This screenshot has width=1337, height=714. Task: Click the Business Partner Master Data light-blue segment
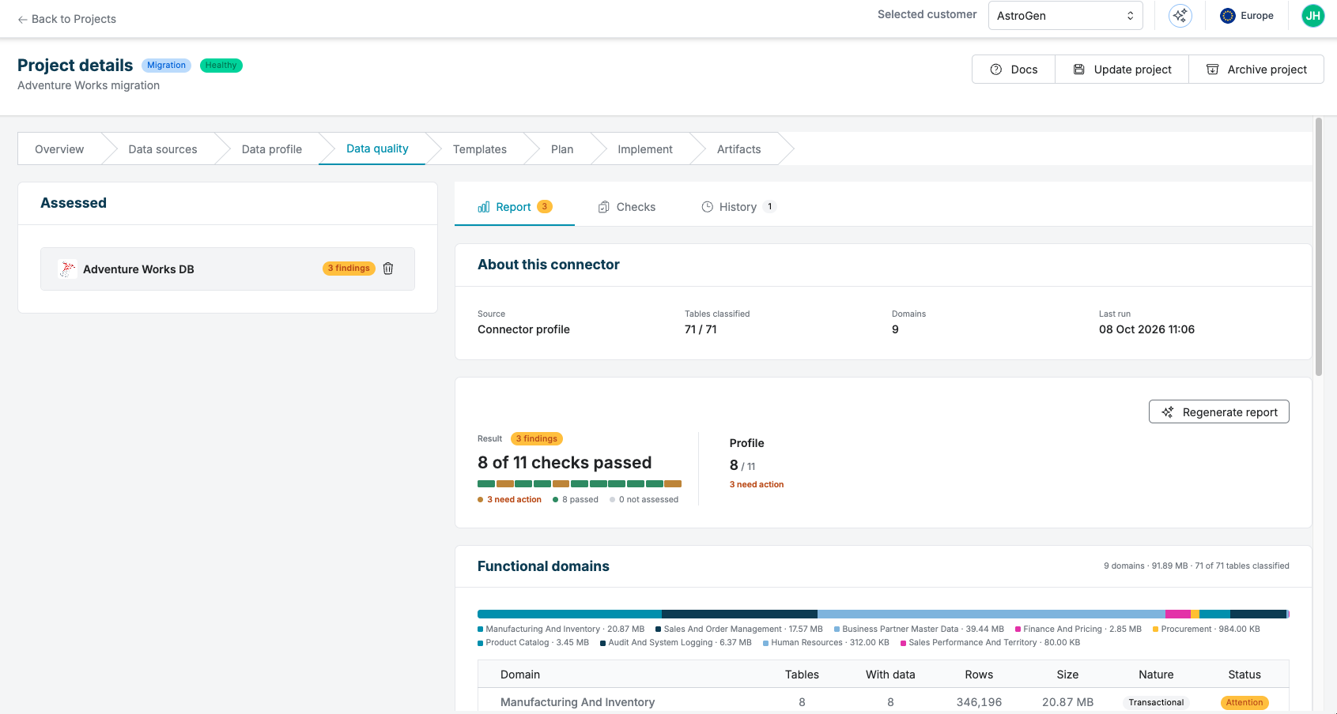(991, 614)
